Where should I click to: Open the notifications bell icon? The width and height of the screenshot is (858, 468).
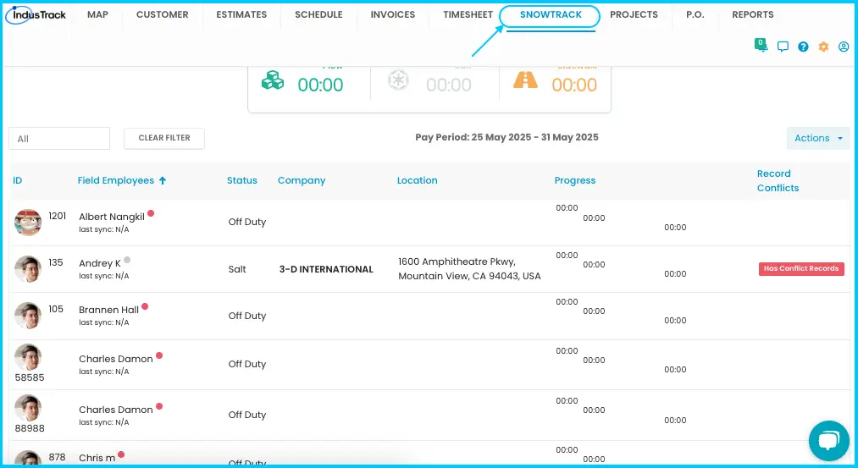pyautogui.click(x=761, y=45)
